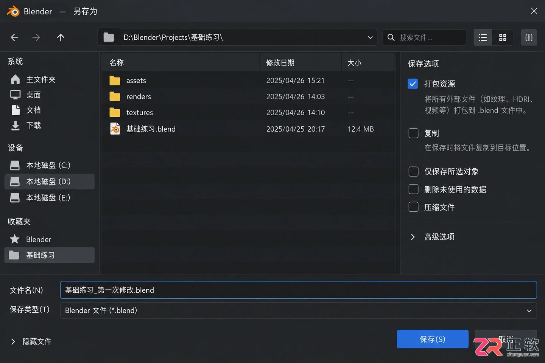This screenshot has width=545, height=363.
Task: Click the 下载 download icon
Action: 15,126
